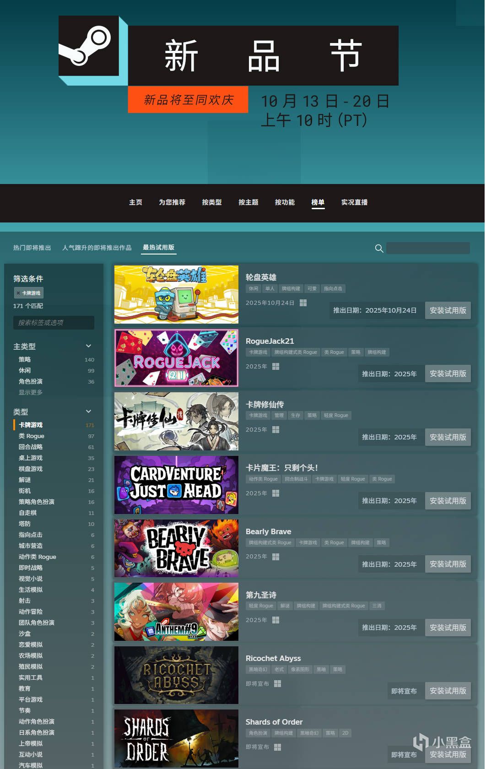Open the Bearly Brave thumbnail

pyautogui.click(x=176, y=548)
